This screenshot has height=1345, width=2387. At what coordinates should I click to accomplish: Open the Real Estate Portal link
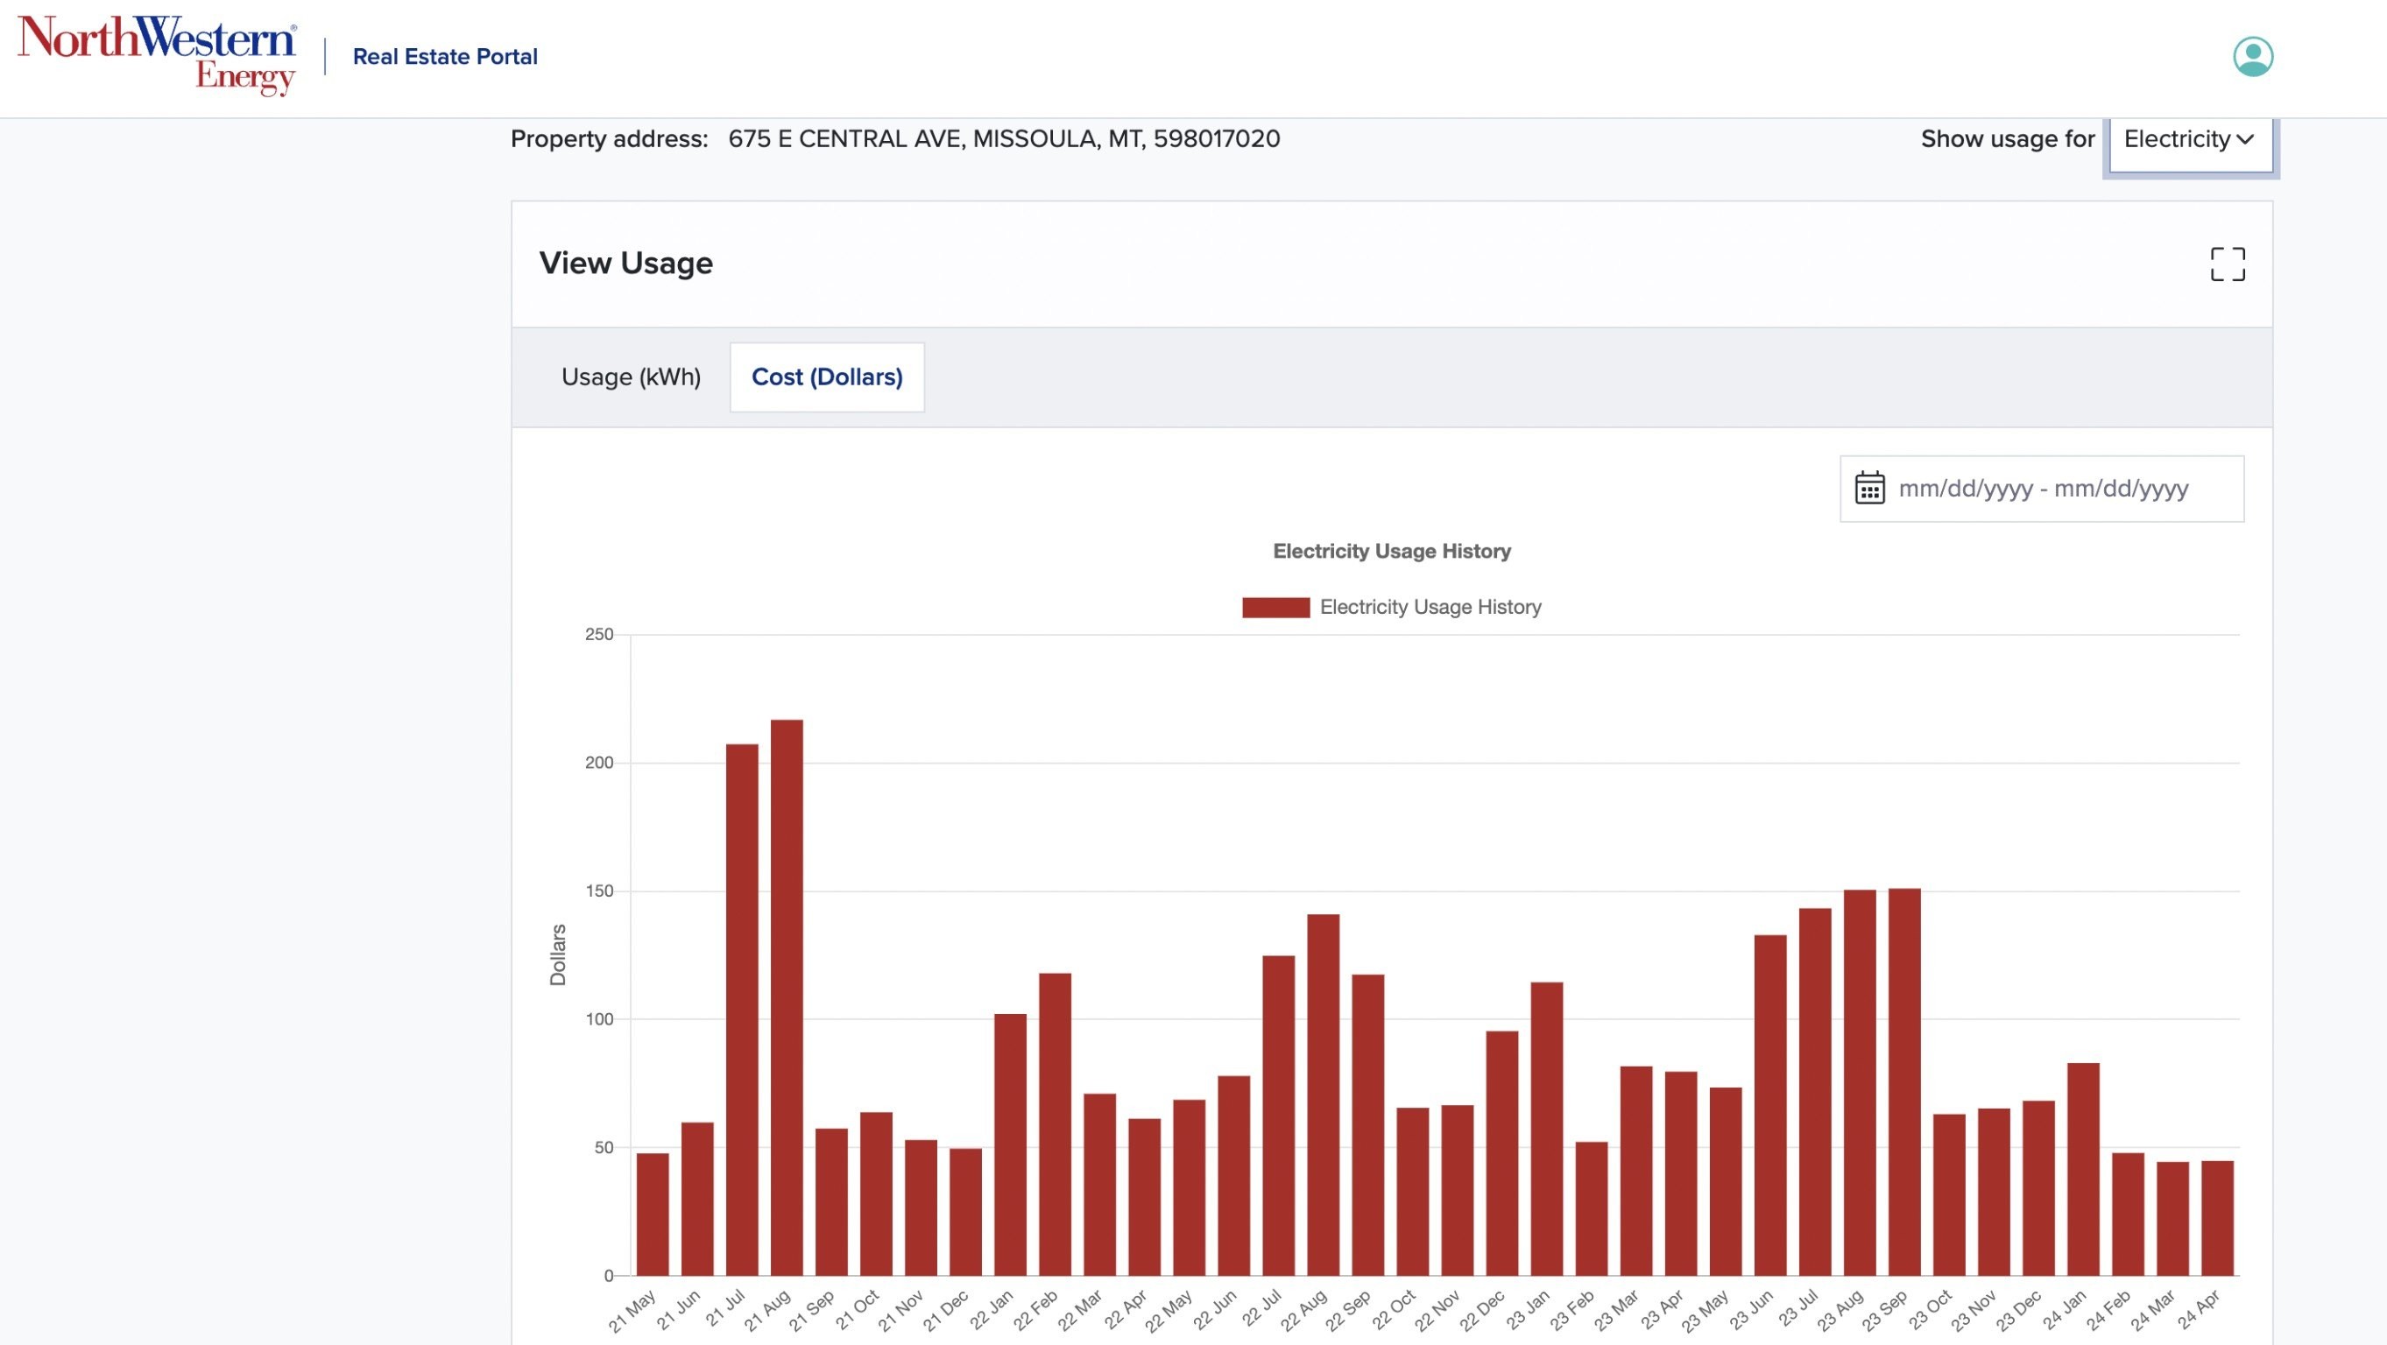click(445, 57)
